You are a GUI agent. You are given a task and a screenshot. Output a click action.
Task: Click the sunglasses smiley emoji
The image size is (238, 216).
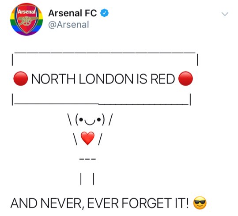pyautogui.click(x=200, y=203)
